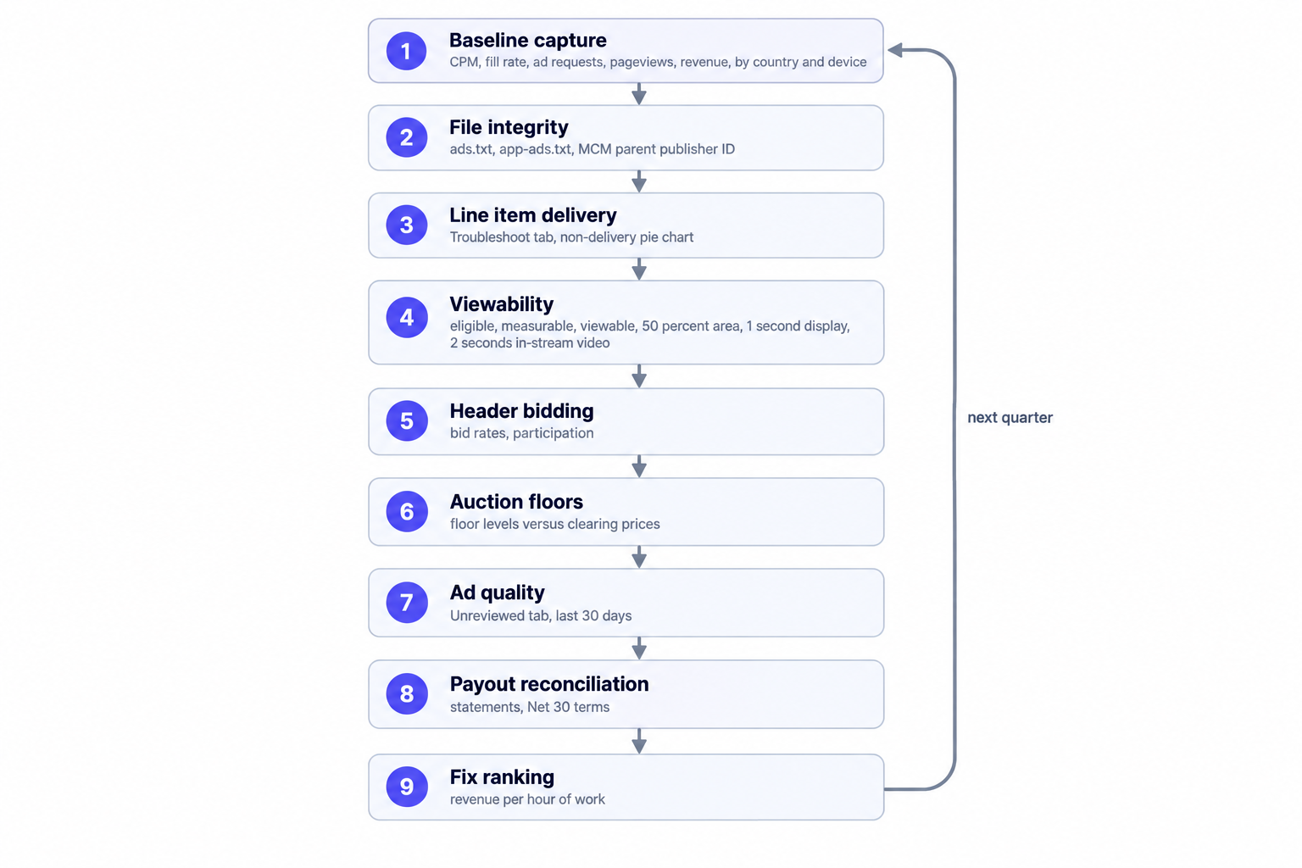Click the arrow between Baseline capture and File integrity
The width and height of the screenshot is (1302, 868).
click(x=639, y=94)
